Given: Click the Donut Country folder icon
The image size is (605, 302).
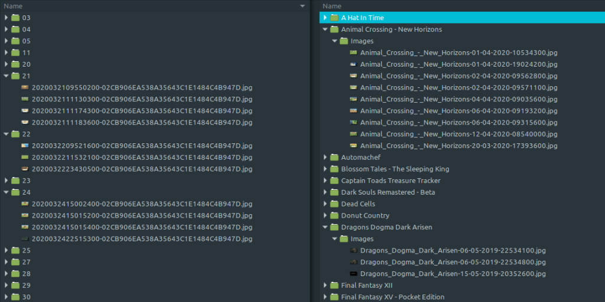Looking at the screenshot, I should click(x=334, y=216).
